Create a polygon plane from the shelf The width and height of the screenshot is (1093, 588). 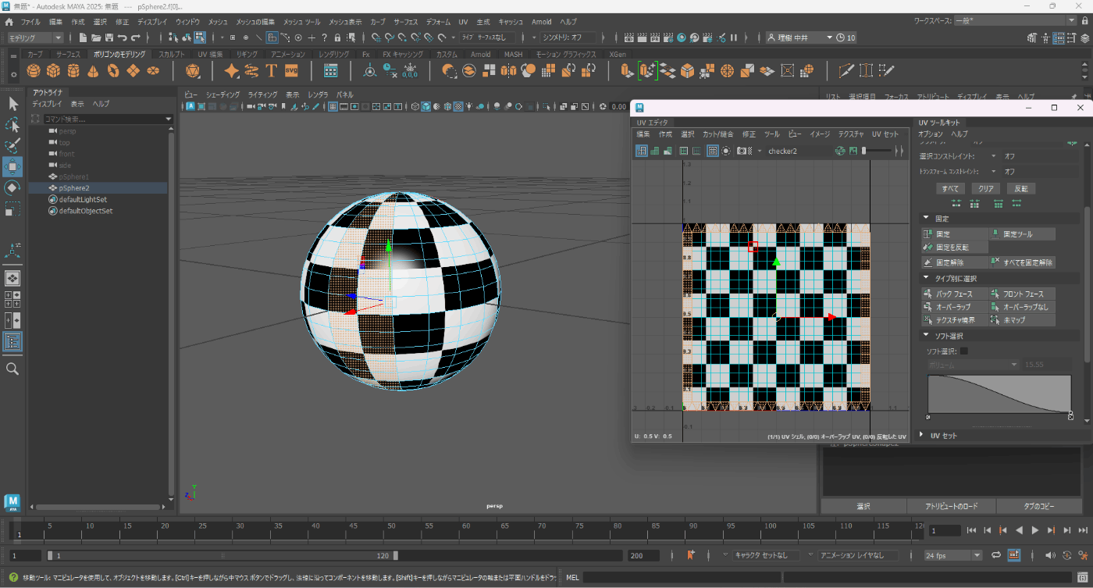click(134, 71)
